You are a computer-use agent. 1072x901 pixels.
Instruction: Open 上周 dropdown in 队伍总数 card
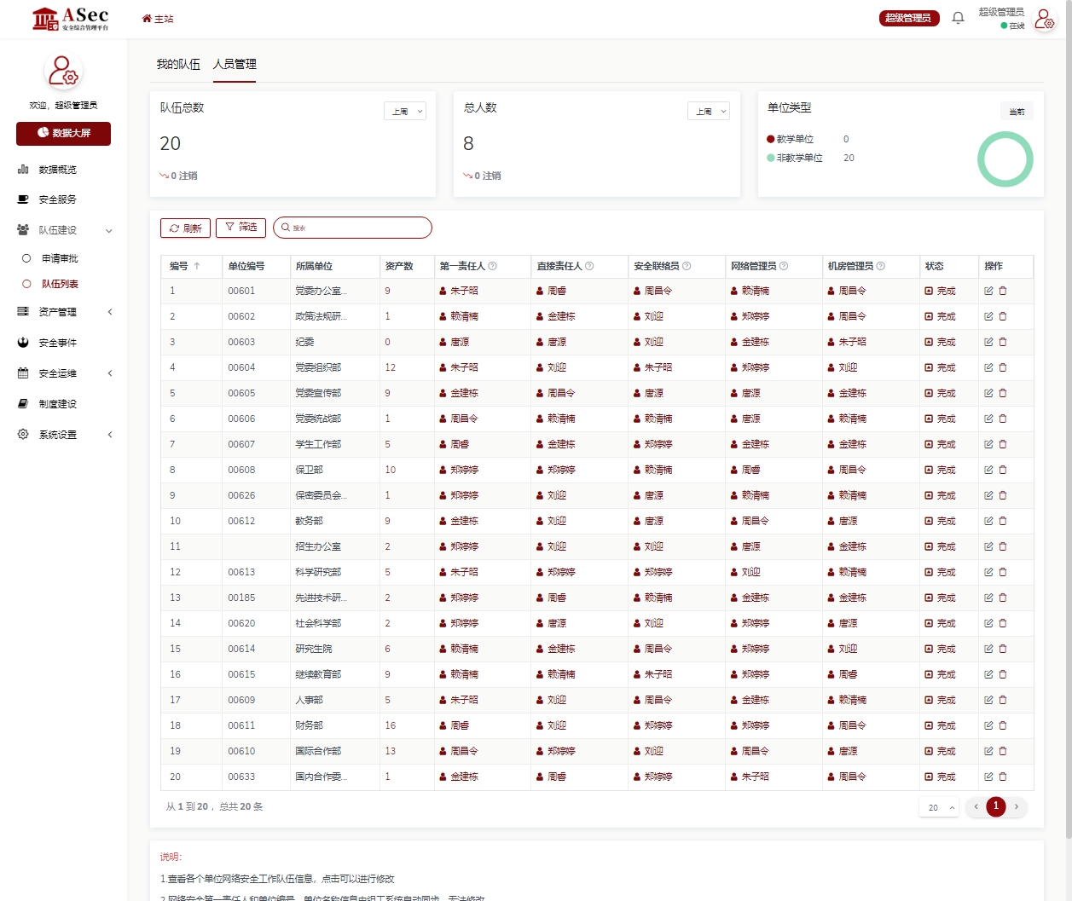405,112
